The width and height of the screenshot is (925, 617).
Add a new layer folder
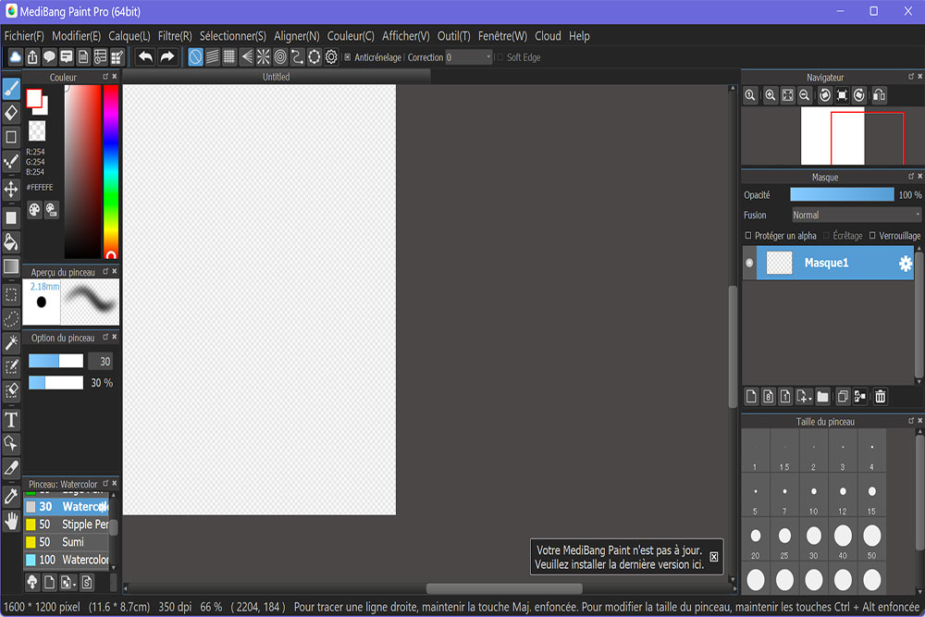tap(823, 397)
